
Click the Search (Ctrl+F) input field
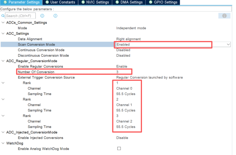20,16
